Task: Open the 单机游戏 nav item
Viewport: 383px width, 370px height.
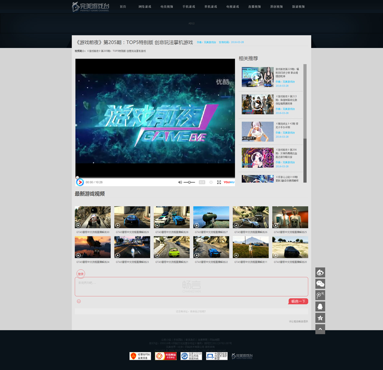Action: pos(211,7)
